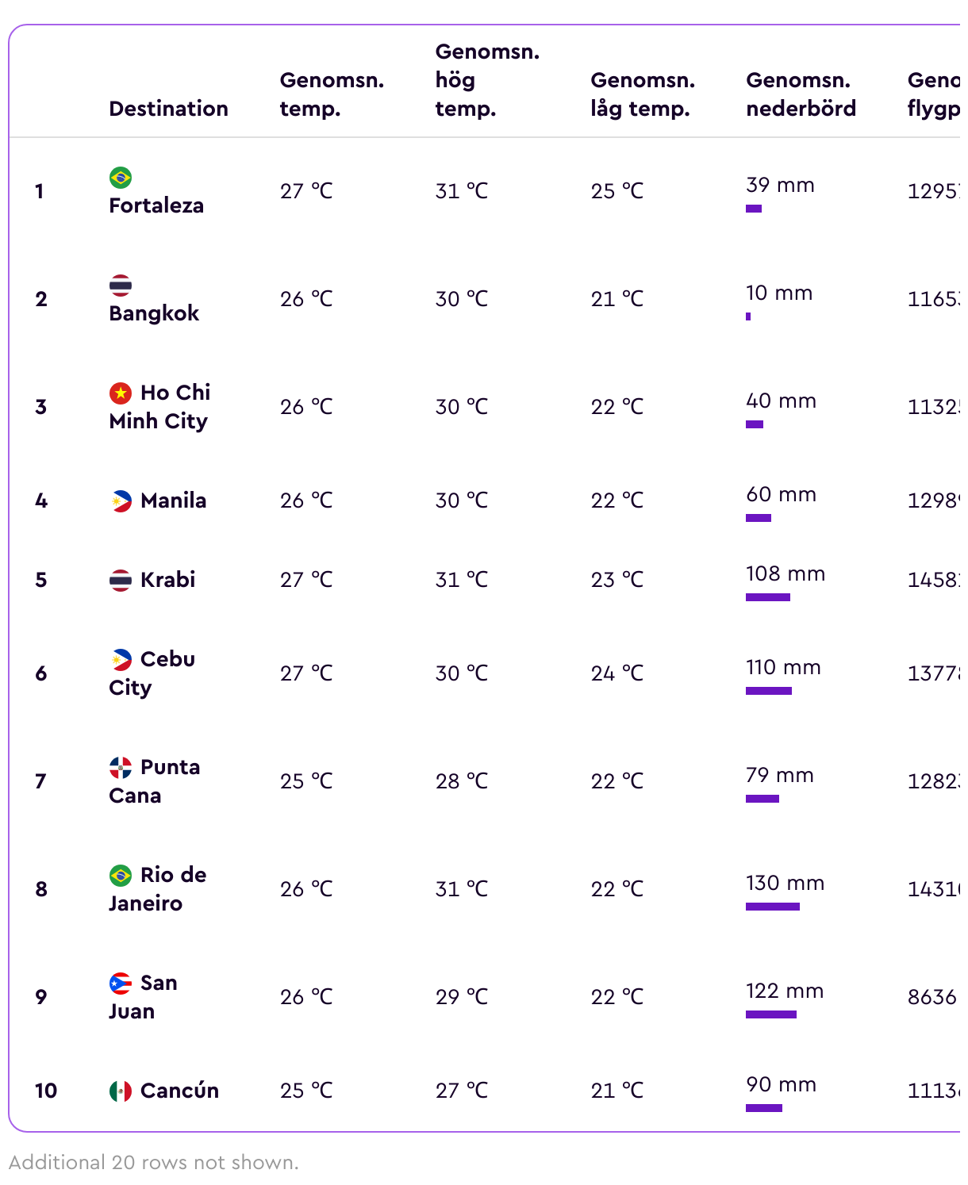Click the 130 mm precipitation bar for Rio
This screenshot has height=1185, width=968.
coord(773,907)
